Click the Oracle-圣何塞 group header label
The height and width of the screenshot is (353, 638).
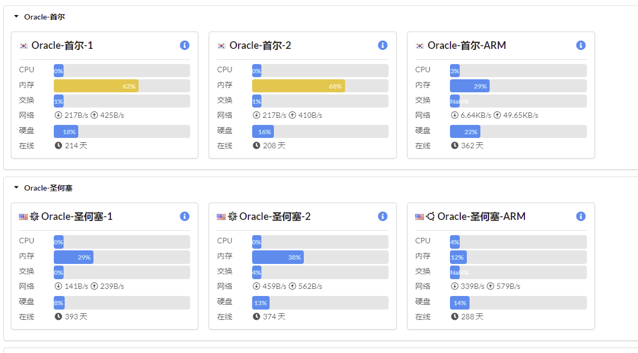[48, 188]
